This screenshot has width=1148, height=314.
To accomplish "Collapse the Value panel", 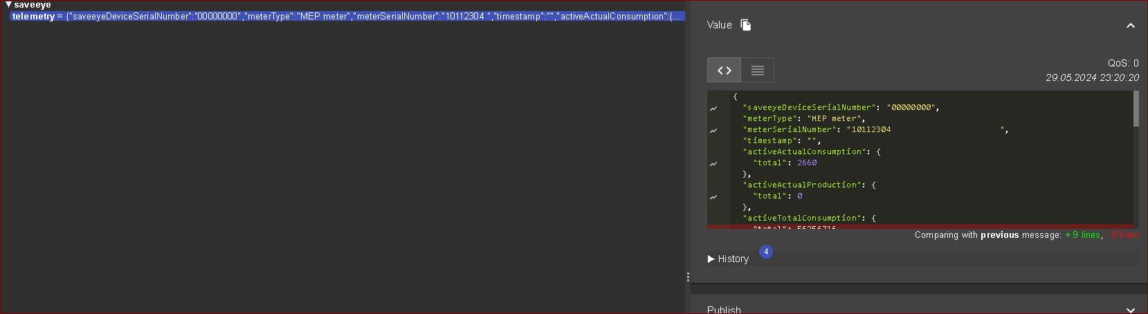I will point(1130,26).
